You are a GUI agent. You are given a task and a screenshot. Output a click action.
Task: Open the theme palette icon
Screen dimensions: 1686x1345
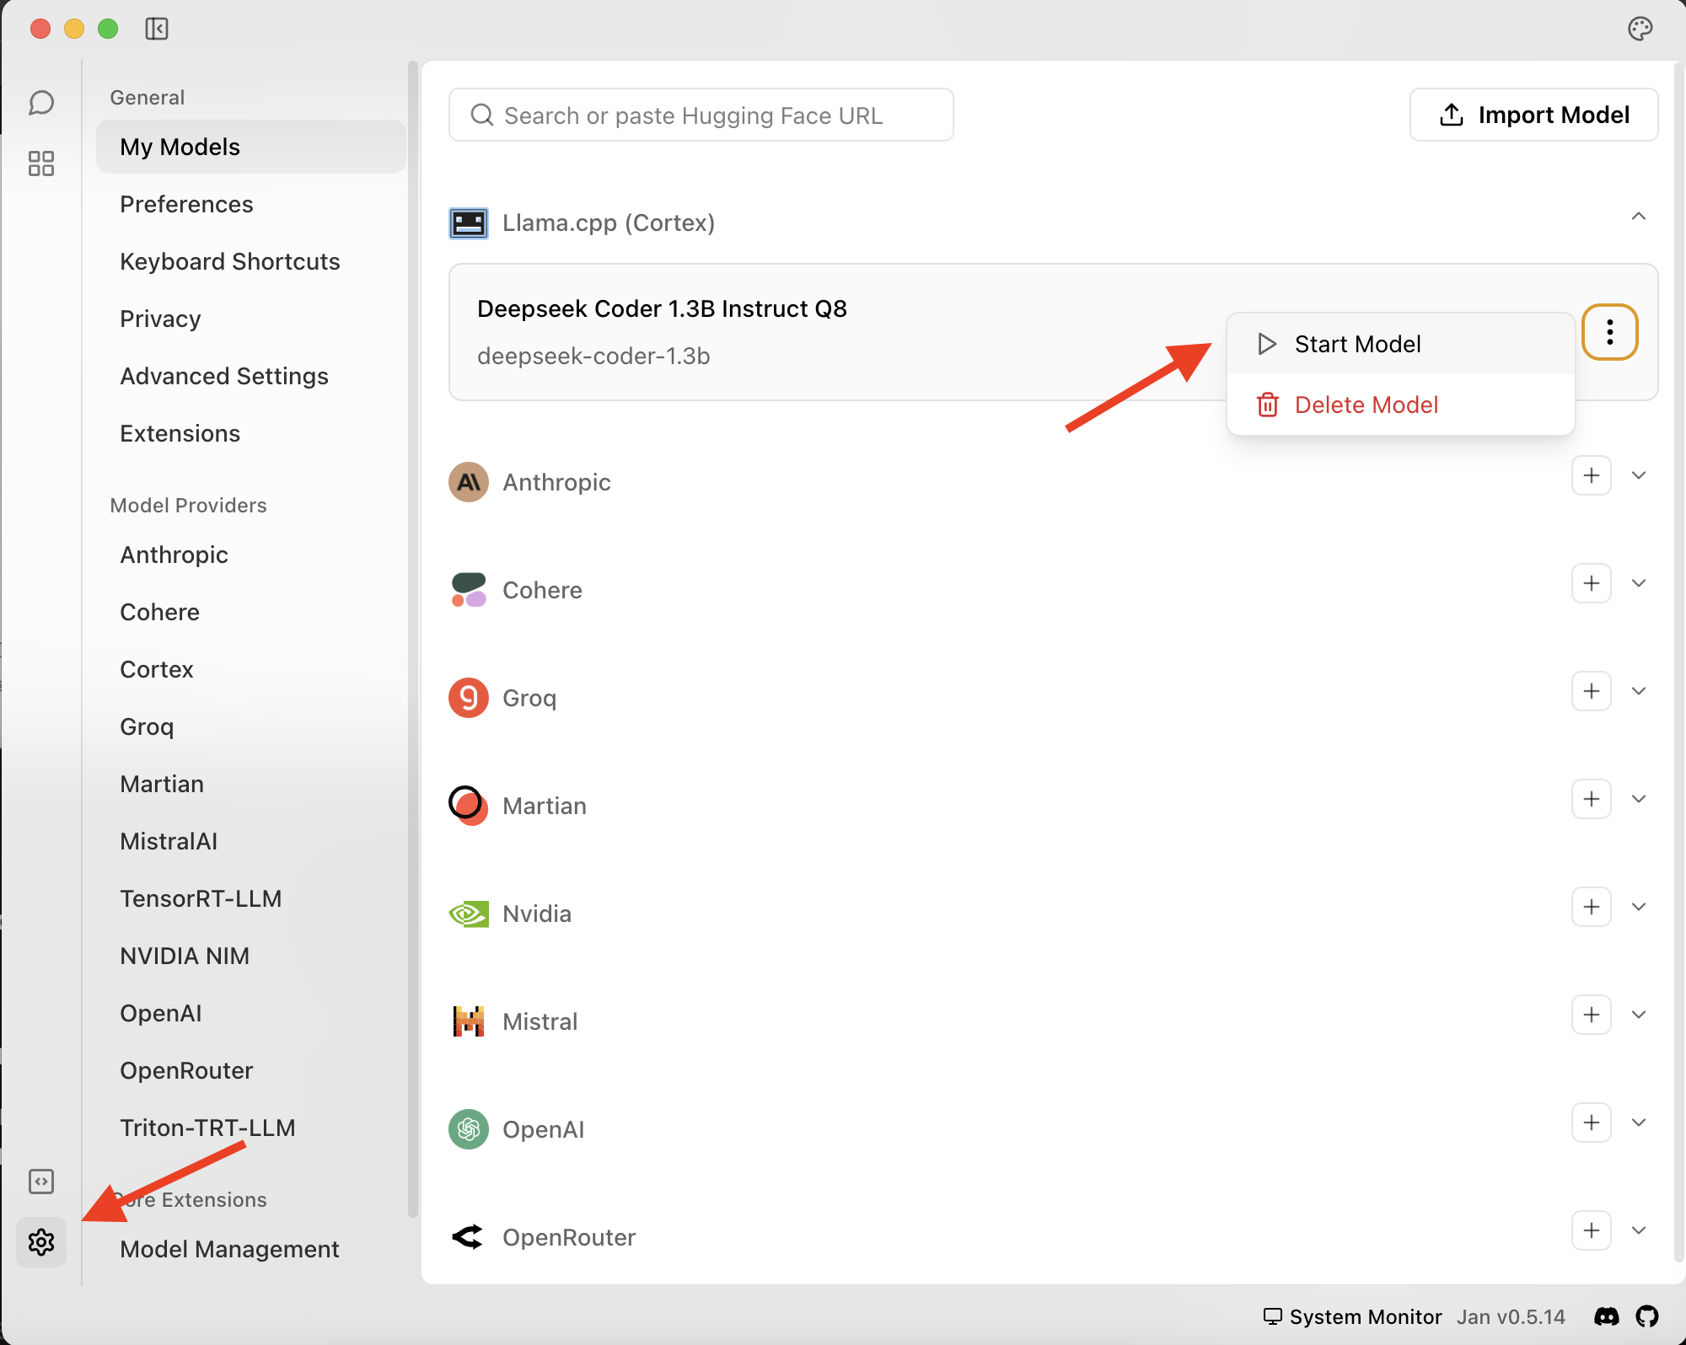pos(1640,29)
